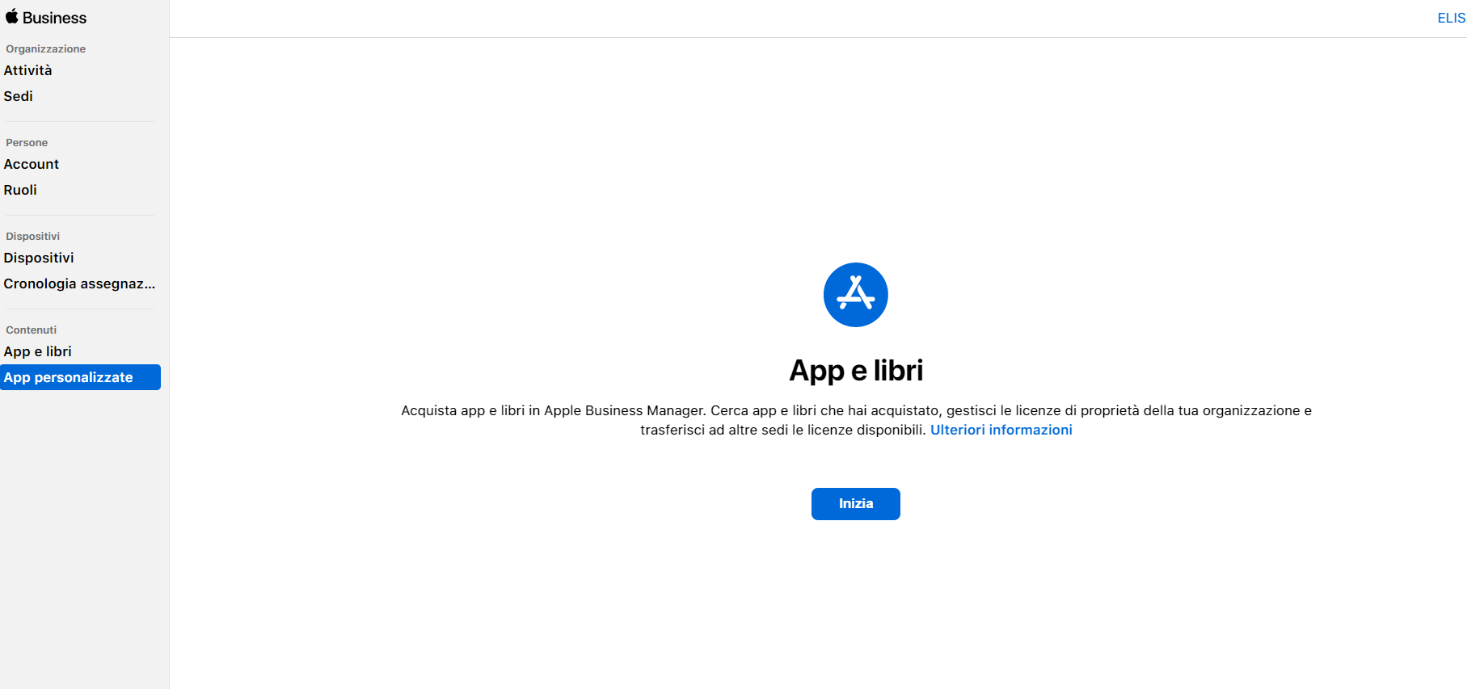Click the Apple Business logo

46,18
